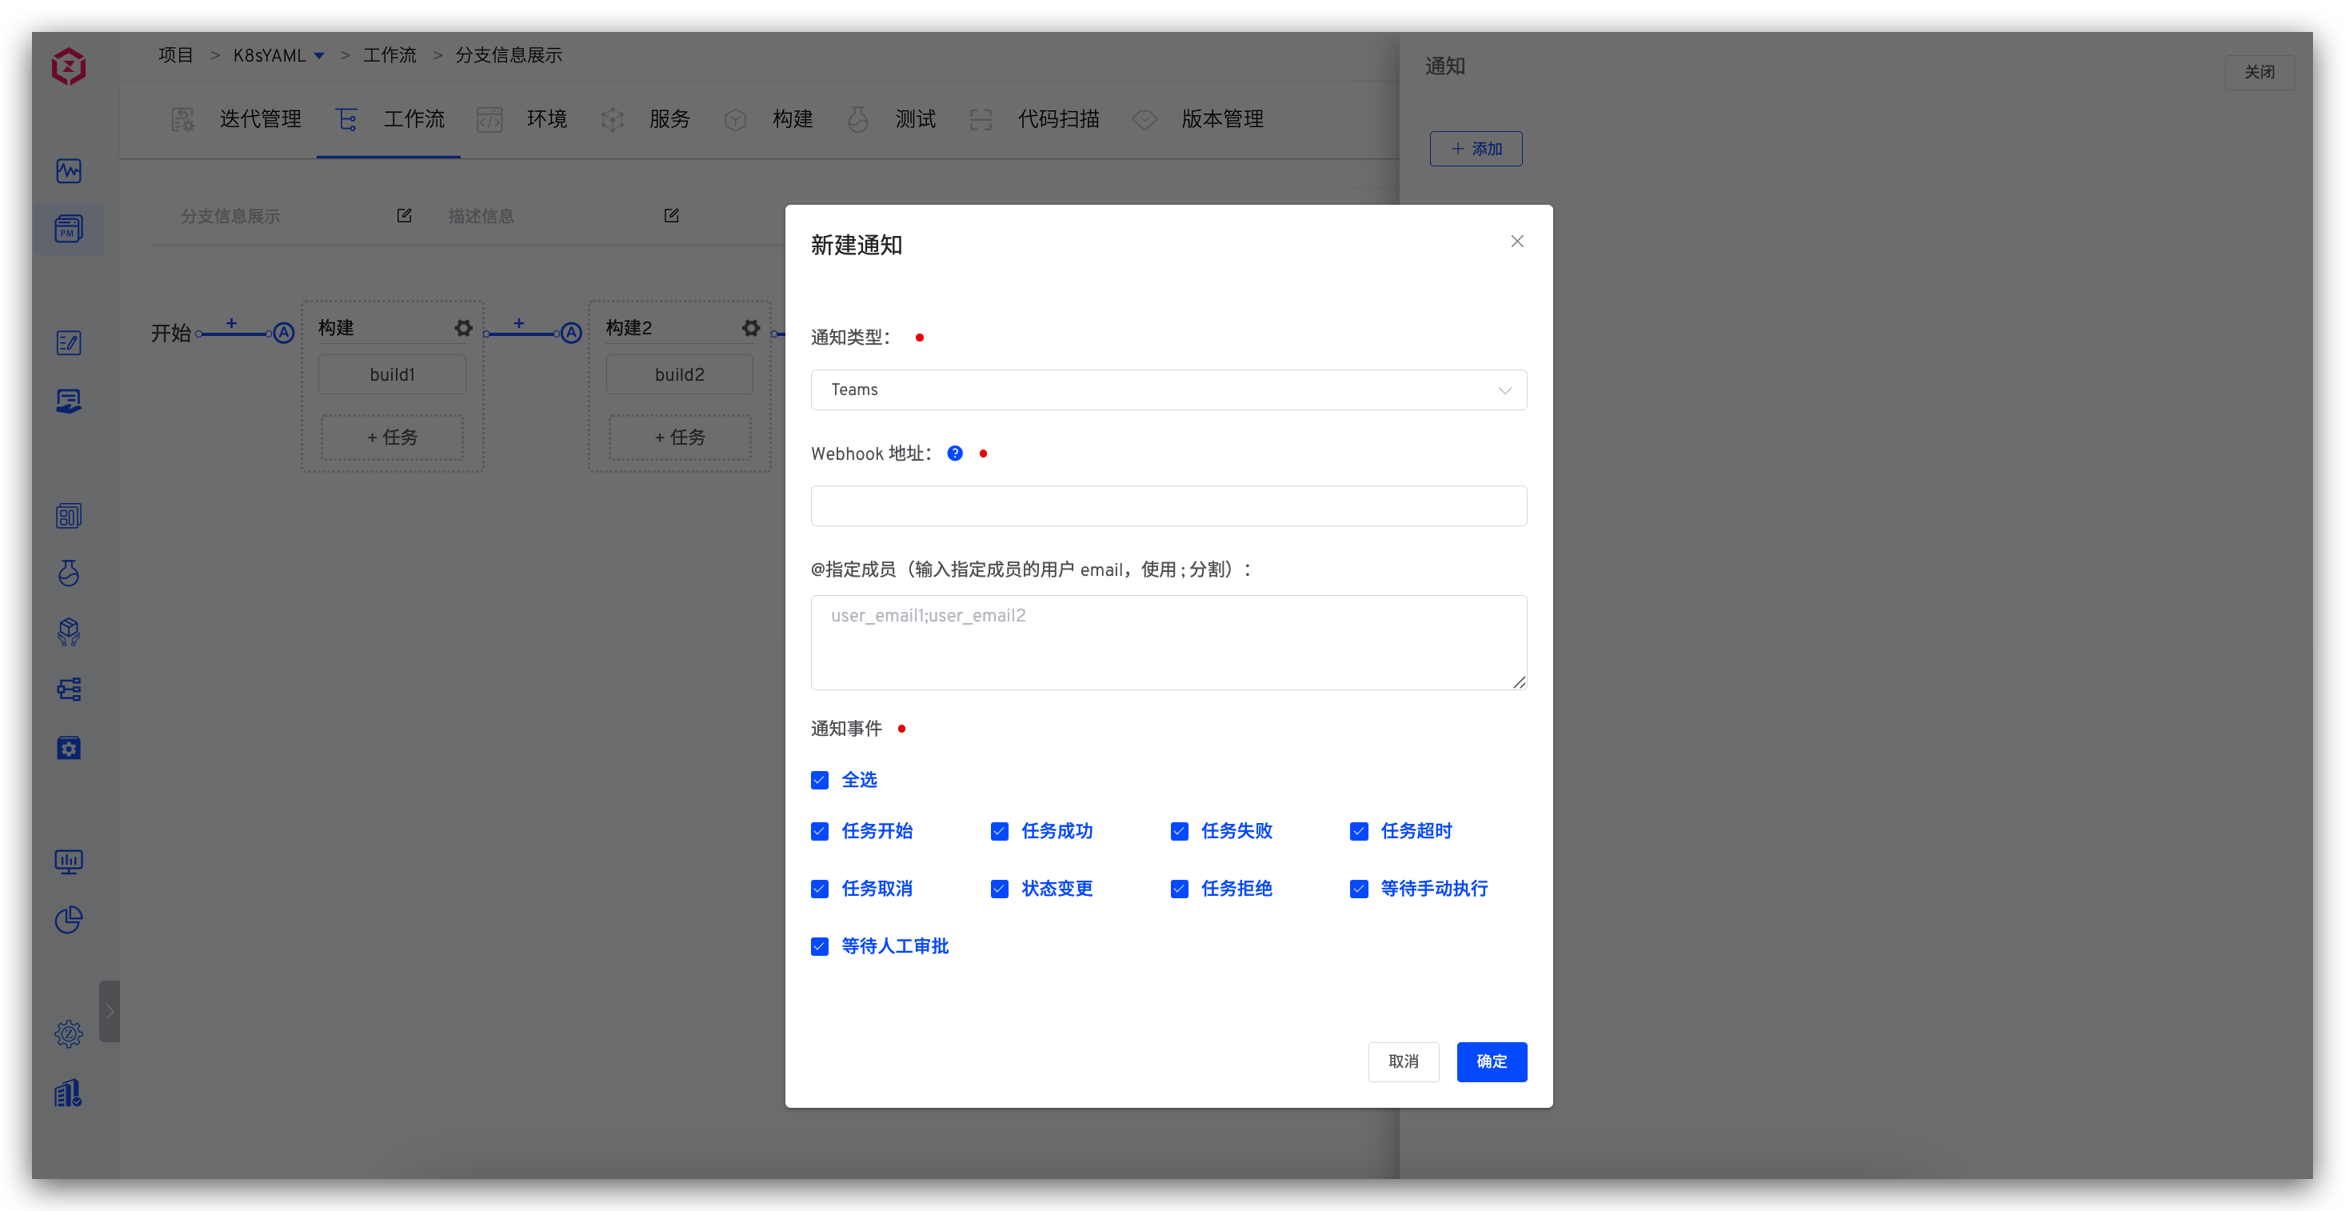The width and height of the screenshot is (2345, 1211).
Task: Open the 服务 tab in the navigation
Action: (x=670, y=119)
